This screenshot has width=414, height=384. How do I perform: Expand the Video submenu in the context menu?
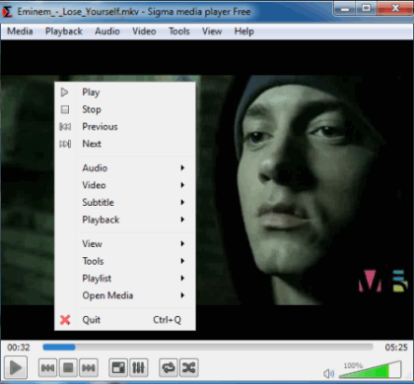125,185
